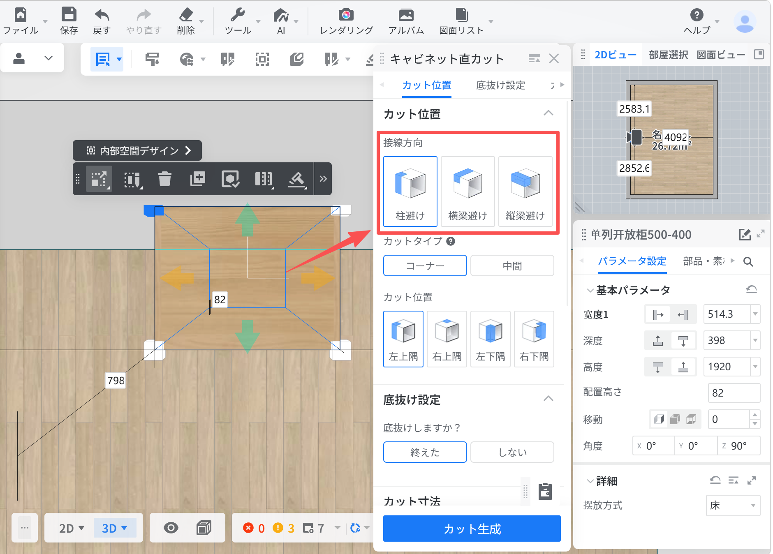Increase the 移動 value stepper
Viewport: 773px width, 554px height.
pyautogui.click(x=754, y=415)
